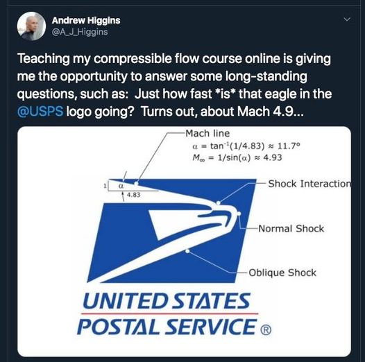Click the Mach number equation M∞ ≈ 4.93
The height and width of the screenshot is (362, 365).
point(237,157)
